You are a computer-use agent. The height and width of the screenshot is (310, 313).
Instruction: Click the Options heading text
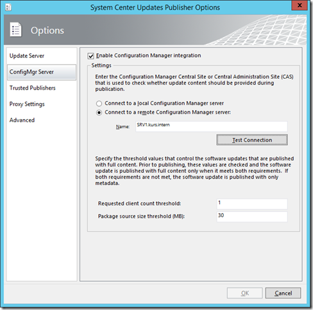pyautogui.click(x=47, y=31)
